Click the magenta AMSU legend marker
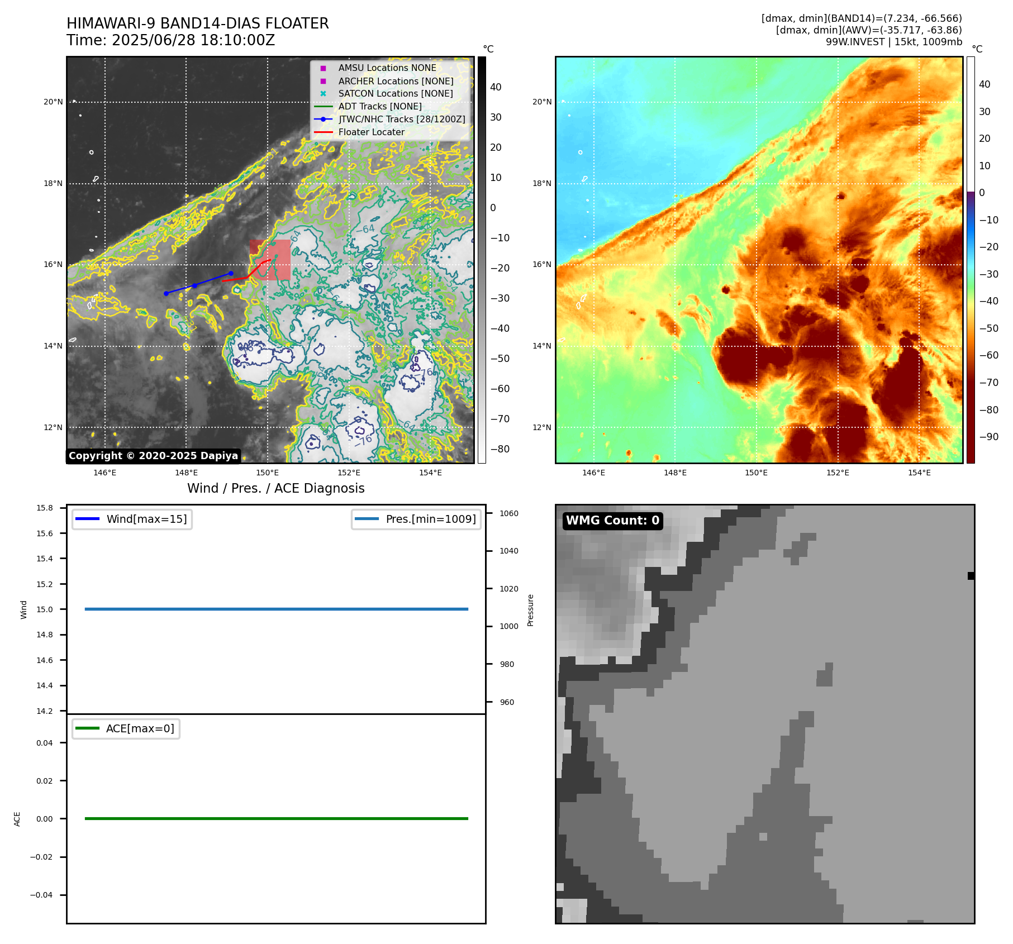 [323, 68]
